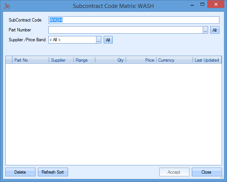Open Supplier /Price Band browse ellipsis button

coord(99,40)
